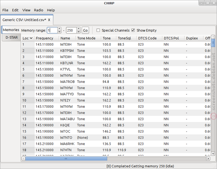The image size is (217, 169).
Task: Select the WA6RHK name cell
Action: click(67, 144)
